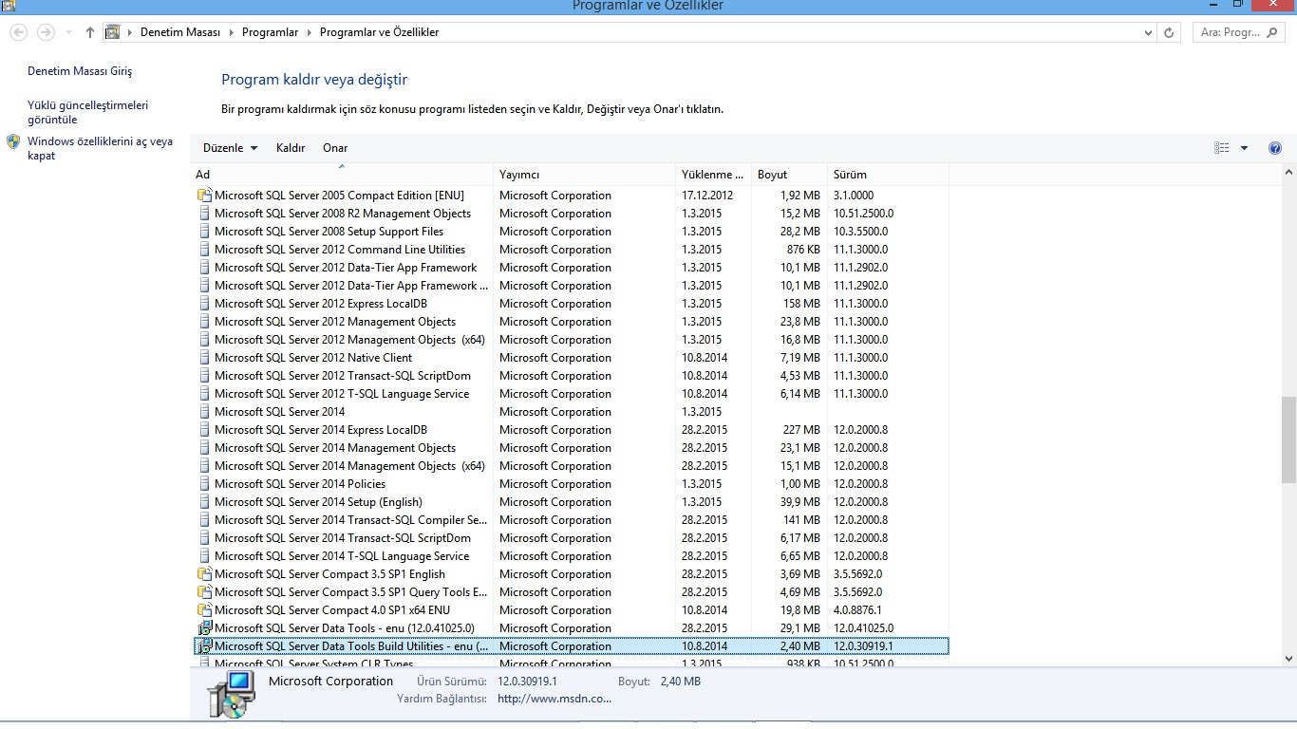1297x729 pixels.
Task: Sort by the Yayımcı column header
Action: (x=584, y=175)
